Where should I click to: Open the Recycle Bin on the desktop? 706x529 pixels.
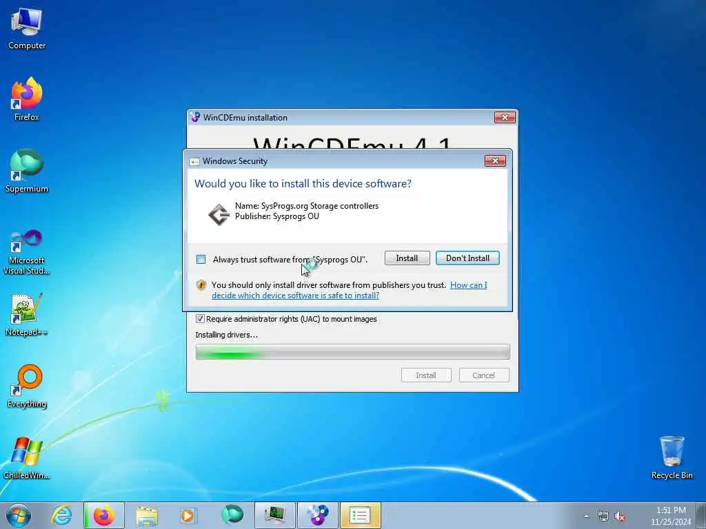click(x=672, y=457)
